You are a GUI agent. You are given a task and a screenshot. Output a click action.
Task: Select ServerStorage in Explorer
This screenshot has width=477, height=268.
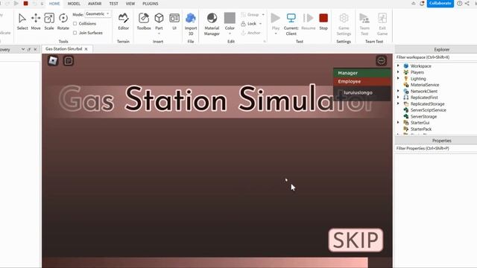pyautogui.click(x=423, y=116)
